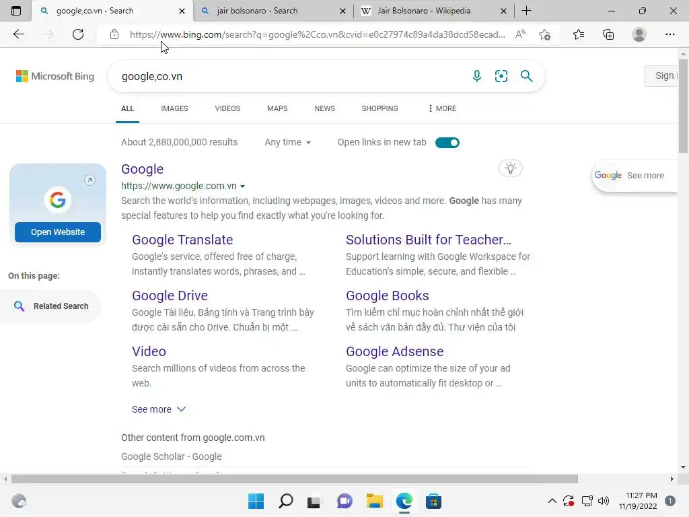The width and height of the screenshot is (689, 517).
Task: Open the browser profile avatar
Action: (639, 34)
